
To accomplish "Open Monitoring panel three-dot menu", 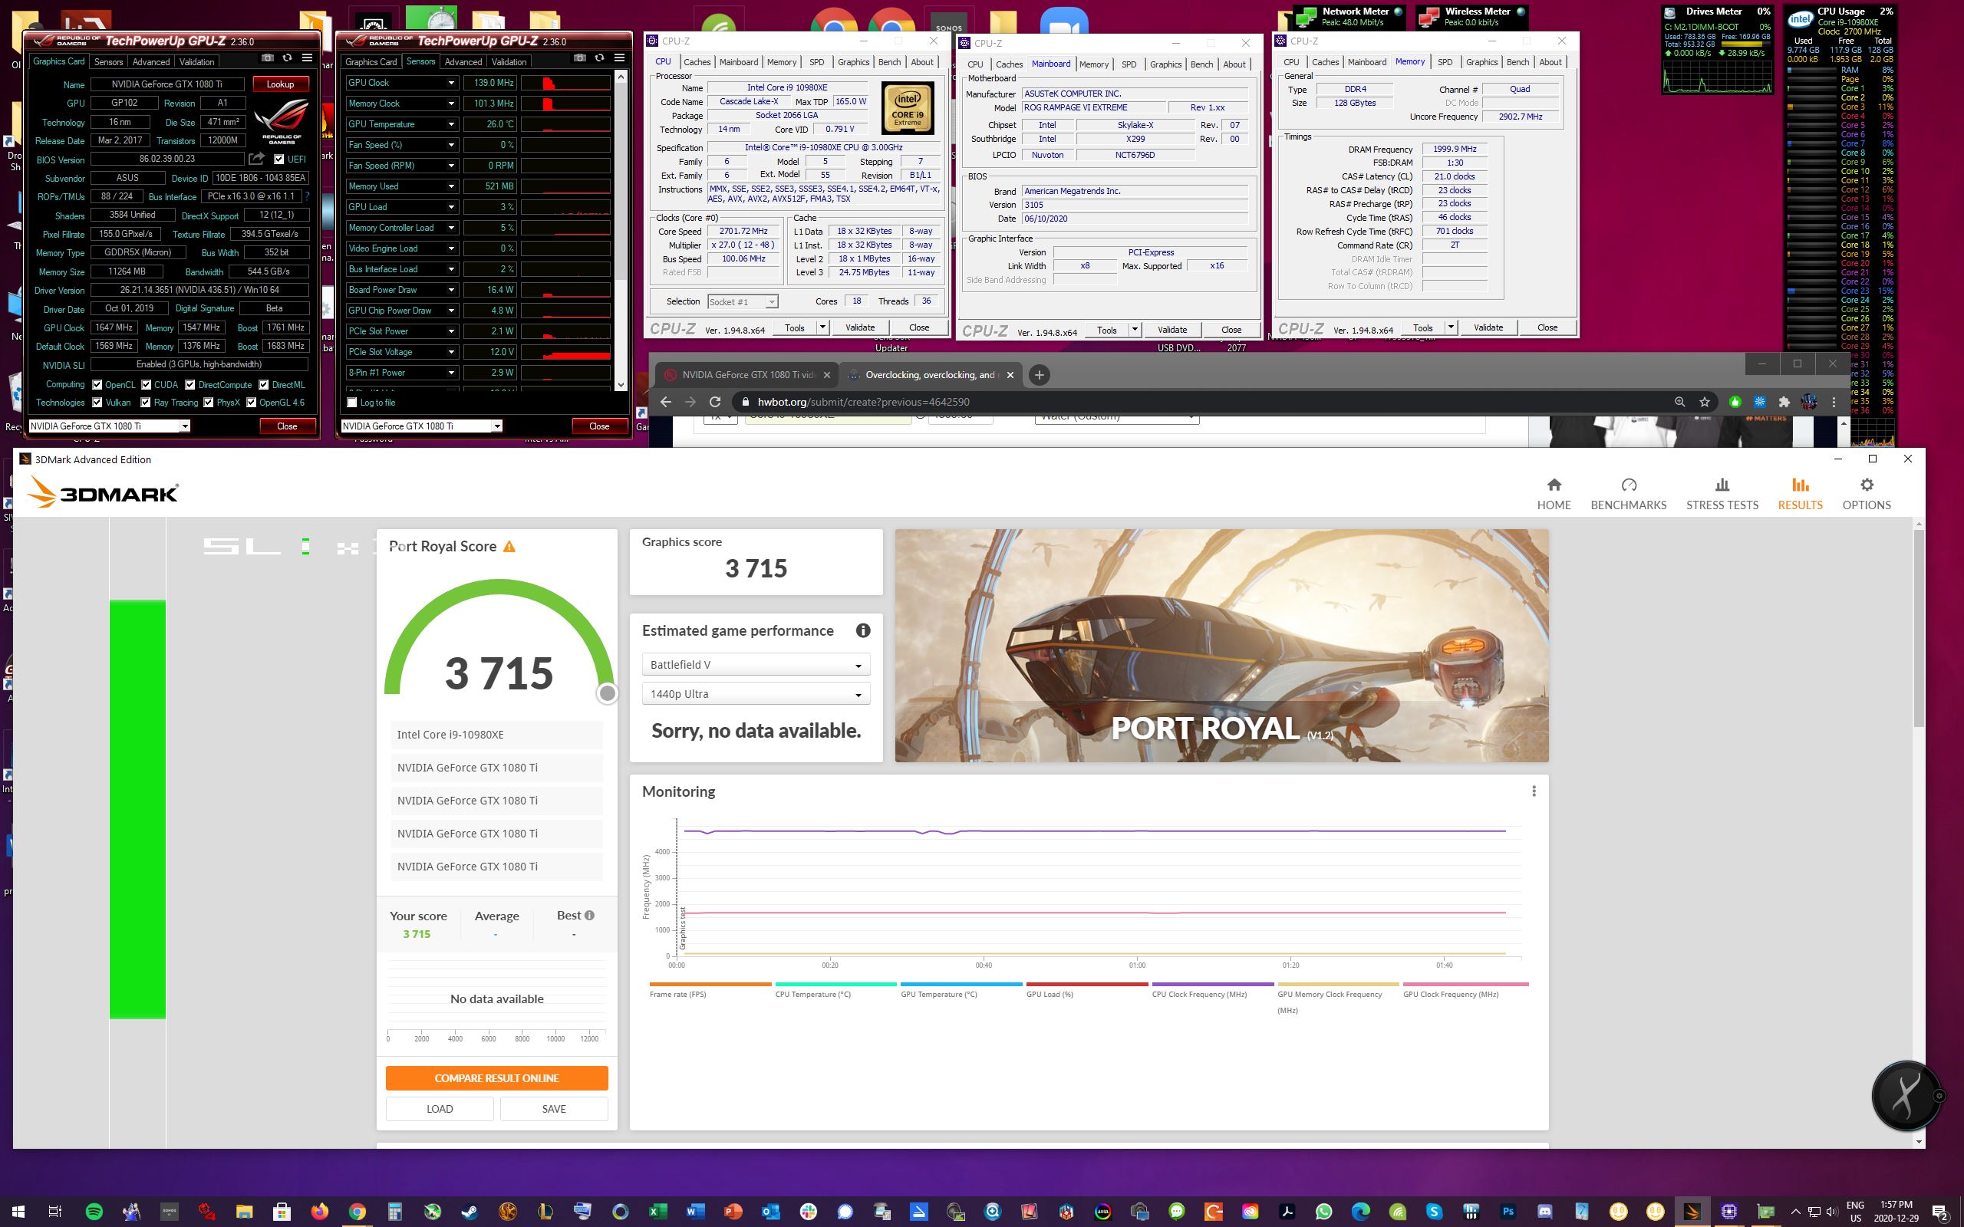I will point(1533,791).
